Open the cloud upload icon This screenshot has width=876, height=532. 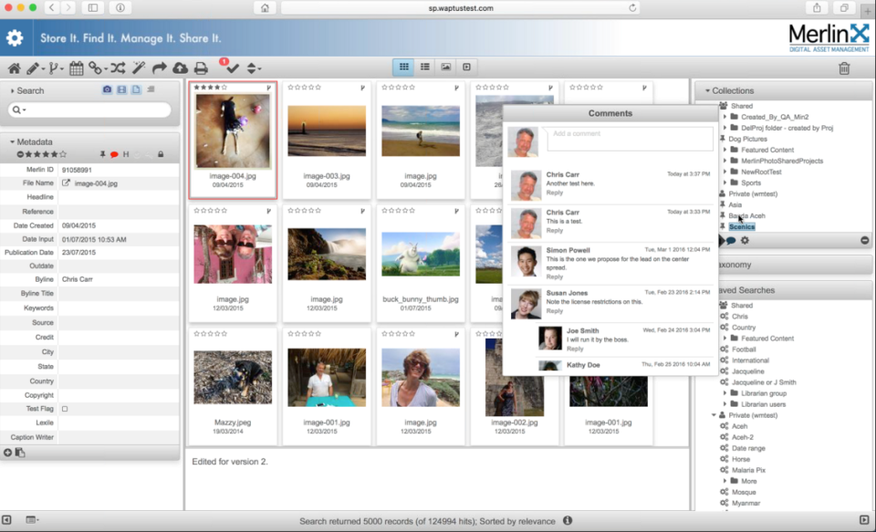click(x=180, y=68)
